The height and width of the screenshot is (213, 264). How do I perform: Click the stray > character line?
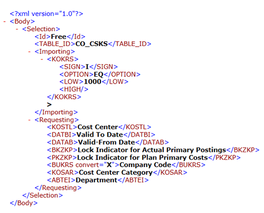point(49,105)
